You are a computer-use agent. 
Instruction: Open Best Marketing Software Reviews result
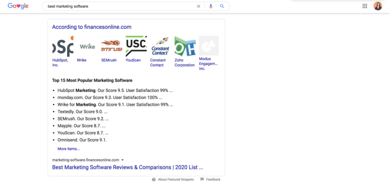127,167
